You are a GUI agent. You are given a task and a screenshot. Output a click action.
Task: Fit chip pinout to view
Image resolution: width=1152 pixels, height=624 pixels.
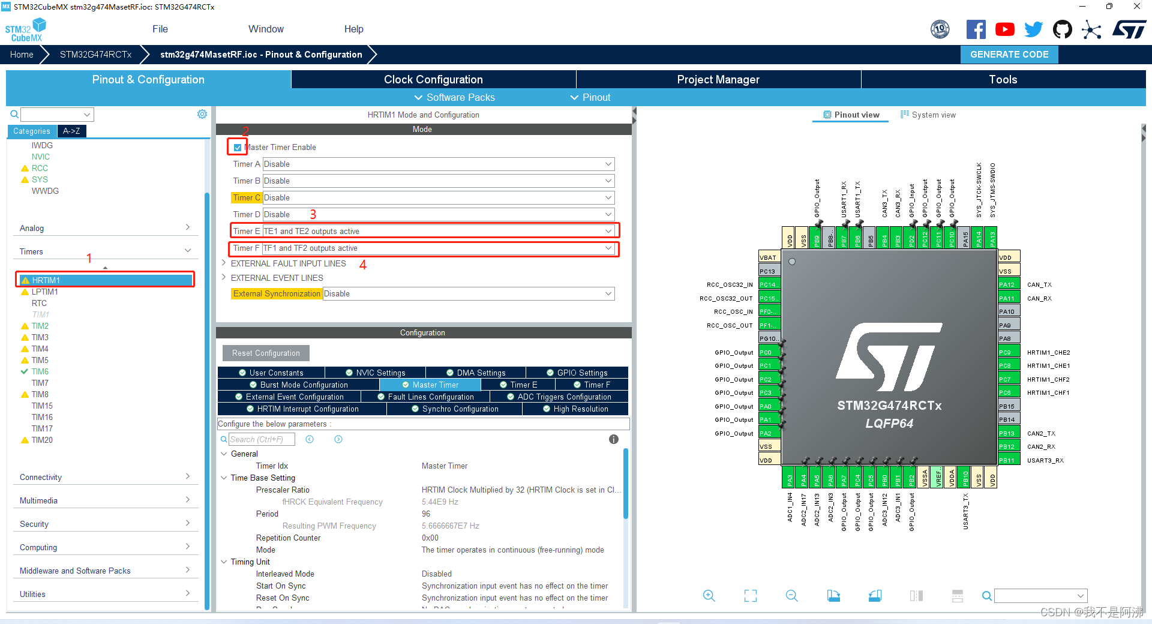(751, 596)
